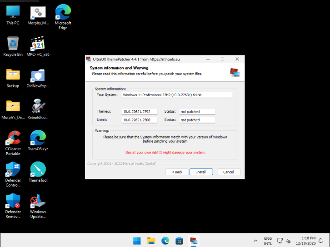This screenshot has width=330, height=247.
Task: Launch Microsoft Edge desktop shortcut
Action: [63, 17]
